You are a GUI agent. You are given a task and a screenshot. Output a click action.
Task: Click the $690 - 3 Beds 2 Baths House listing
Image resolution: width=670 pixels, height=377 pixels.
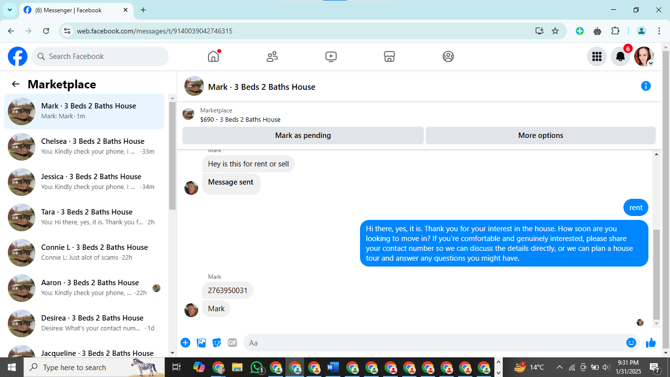240,119
